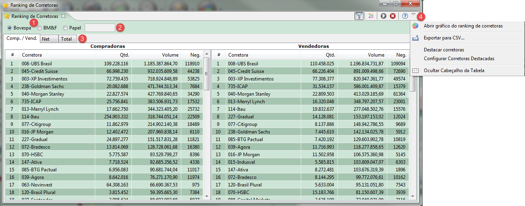Switch to the Net tab

point(49,39)
